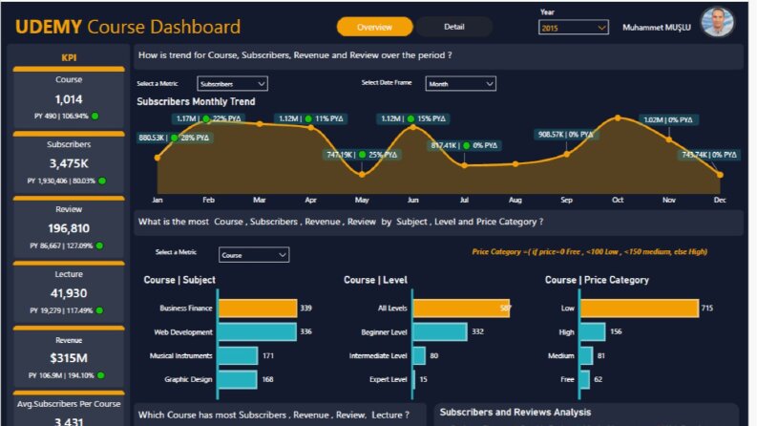Viewport: 757px width, 426px height.
Task: Click Muhammet MUŞLU profile photo
Action: [x=718, y=22]
